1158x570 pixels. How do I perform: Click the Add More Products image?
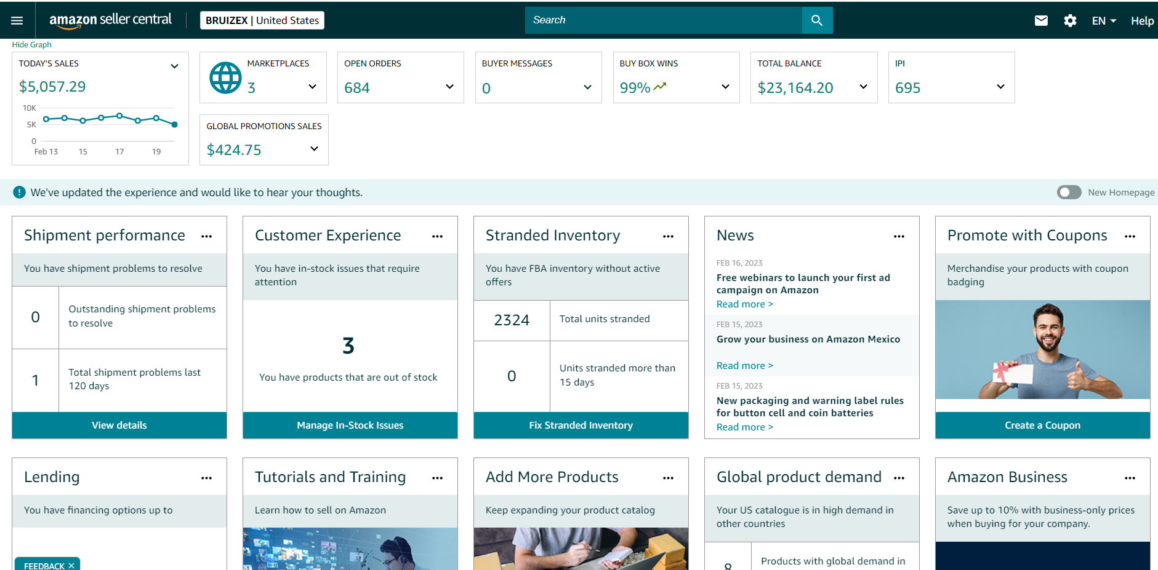pos(581,548)
